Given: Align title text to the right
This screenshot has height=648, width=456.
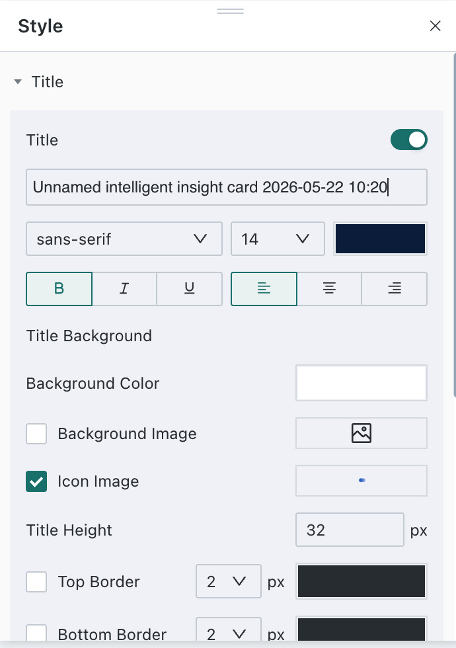Looking at the screenshot, I should [395, 288].
